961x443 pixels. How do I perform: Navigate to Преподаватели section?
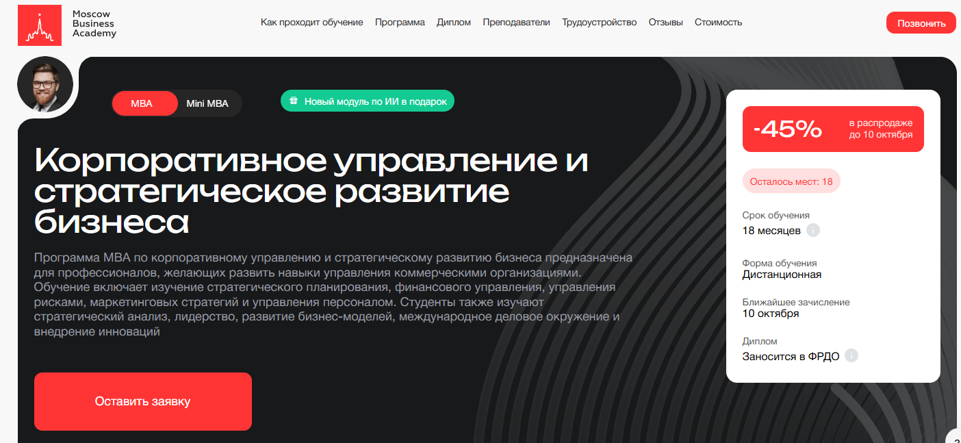pyautogui.click(x=516, y=22)
